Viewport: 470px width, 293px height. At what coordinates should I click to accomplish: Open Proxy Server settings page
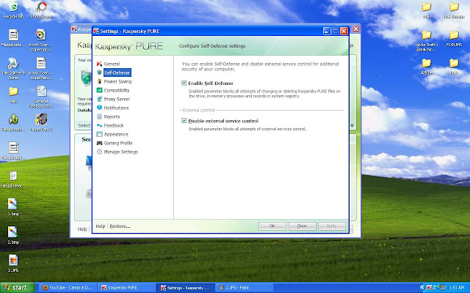point(117,100)
